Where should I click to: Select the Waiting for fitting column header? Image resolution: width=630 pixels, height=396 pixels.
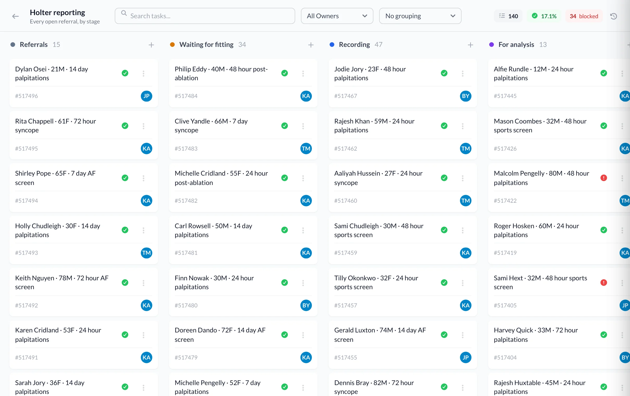[x=207, y=45]
